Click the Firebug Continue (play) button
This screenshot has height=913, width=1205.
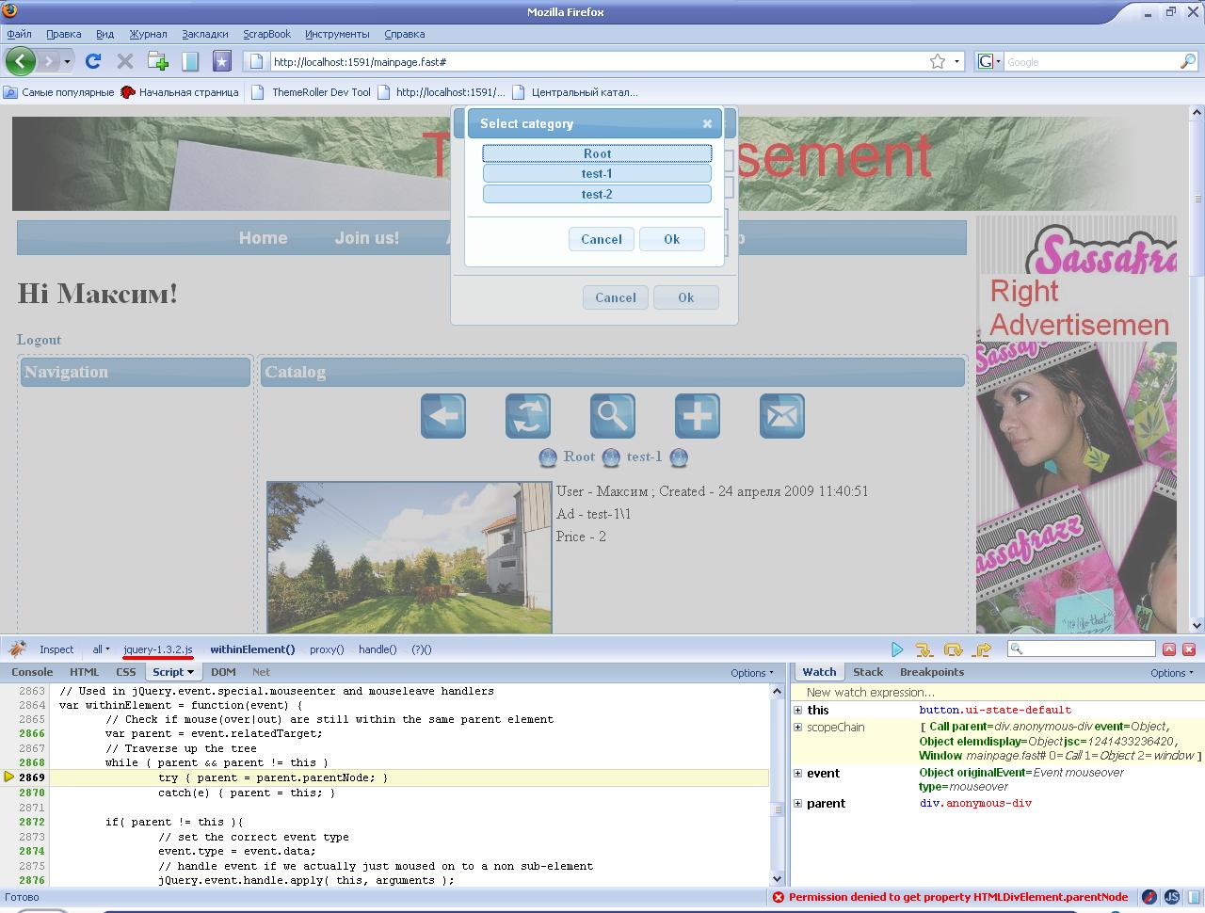[897, 649]
